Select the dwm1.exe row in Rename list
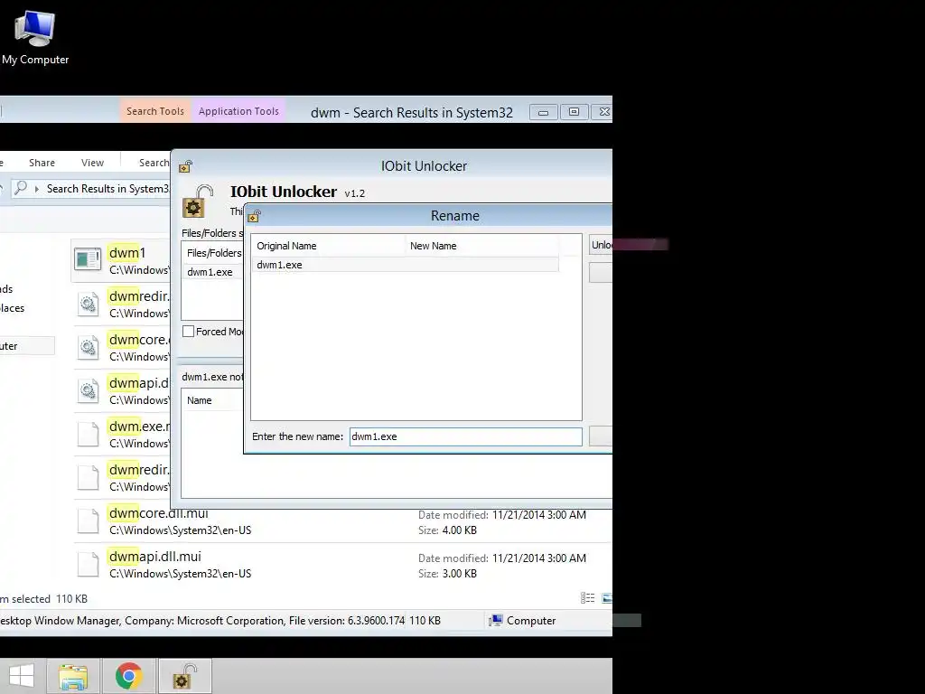This screenshot has height=694, width=925. pos(405,265)
